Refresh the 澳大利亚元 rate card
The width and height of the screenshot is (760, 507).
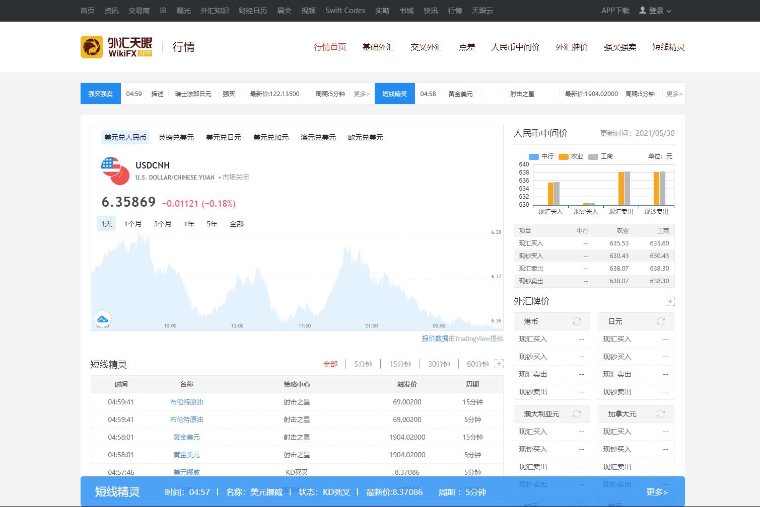tap(577, 414)
